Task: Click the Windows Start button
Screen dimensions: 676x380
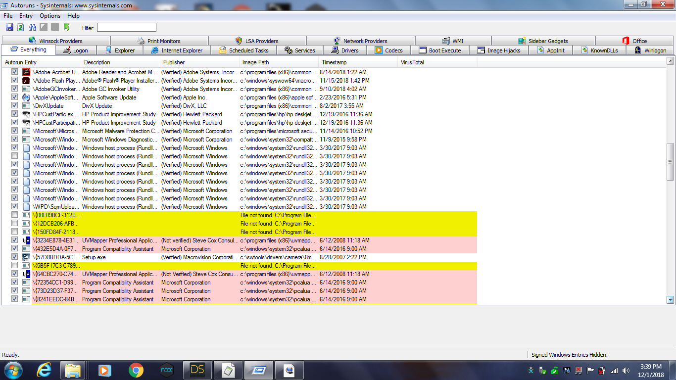Action: coord(12,370)
